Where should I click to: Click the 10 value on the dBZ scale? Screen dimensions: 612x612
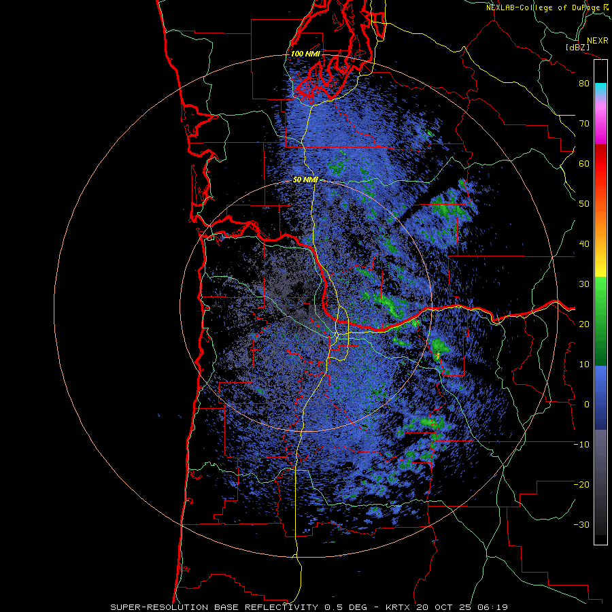[x=584, y=364]
